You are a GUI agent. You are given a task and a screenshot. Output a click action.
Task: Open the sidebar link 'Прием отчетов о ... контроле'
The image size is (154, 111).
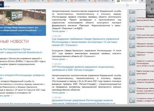(145, 28)
